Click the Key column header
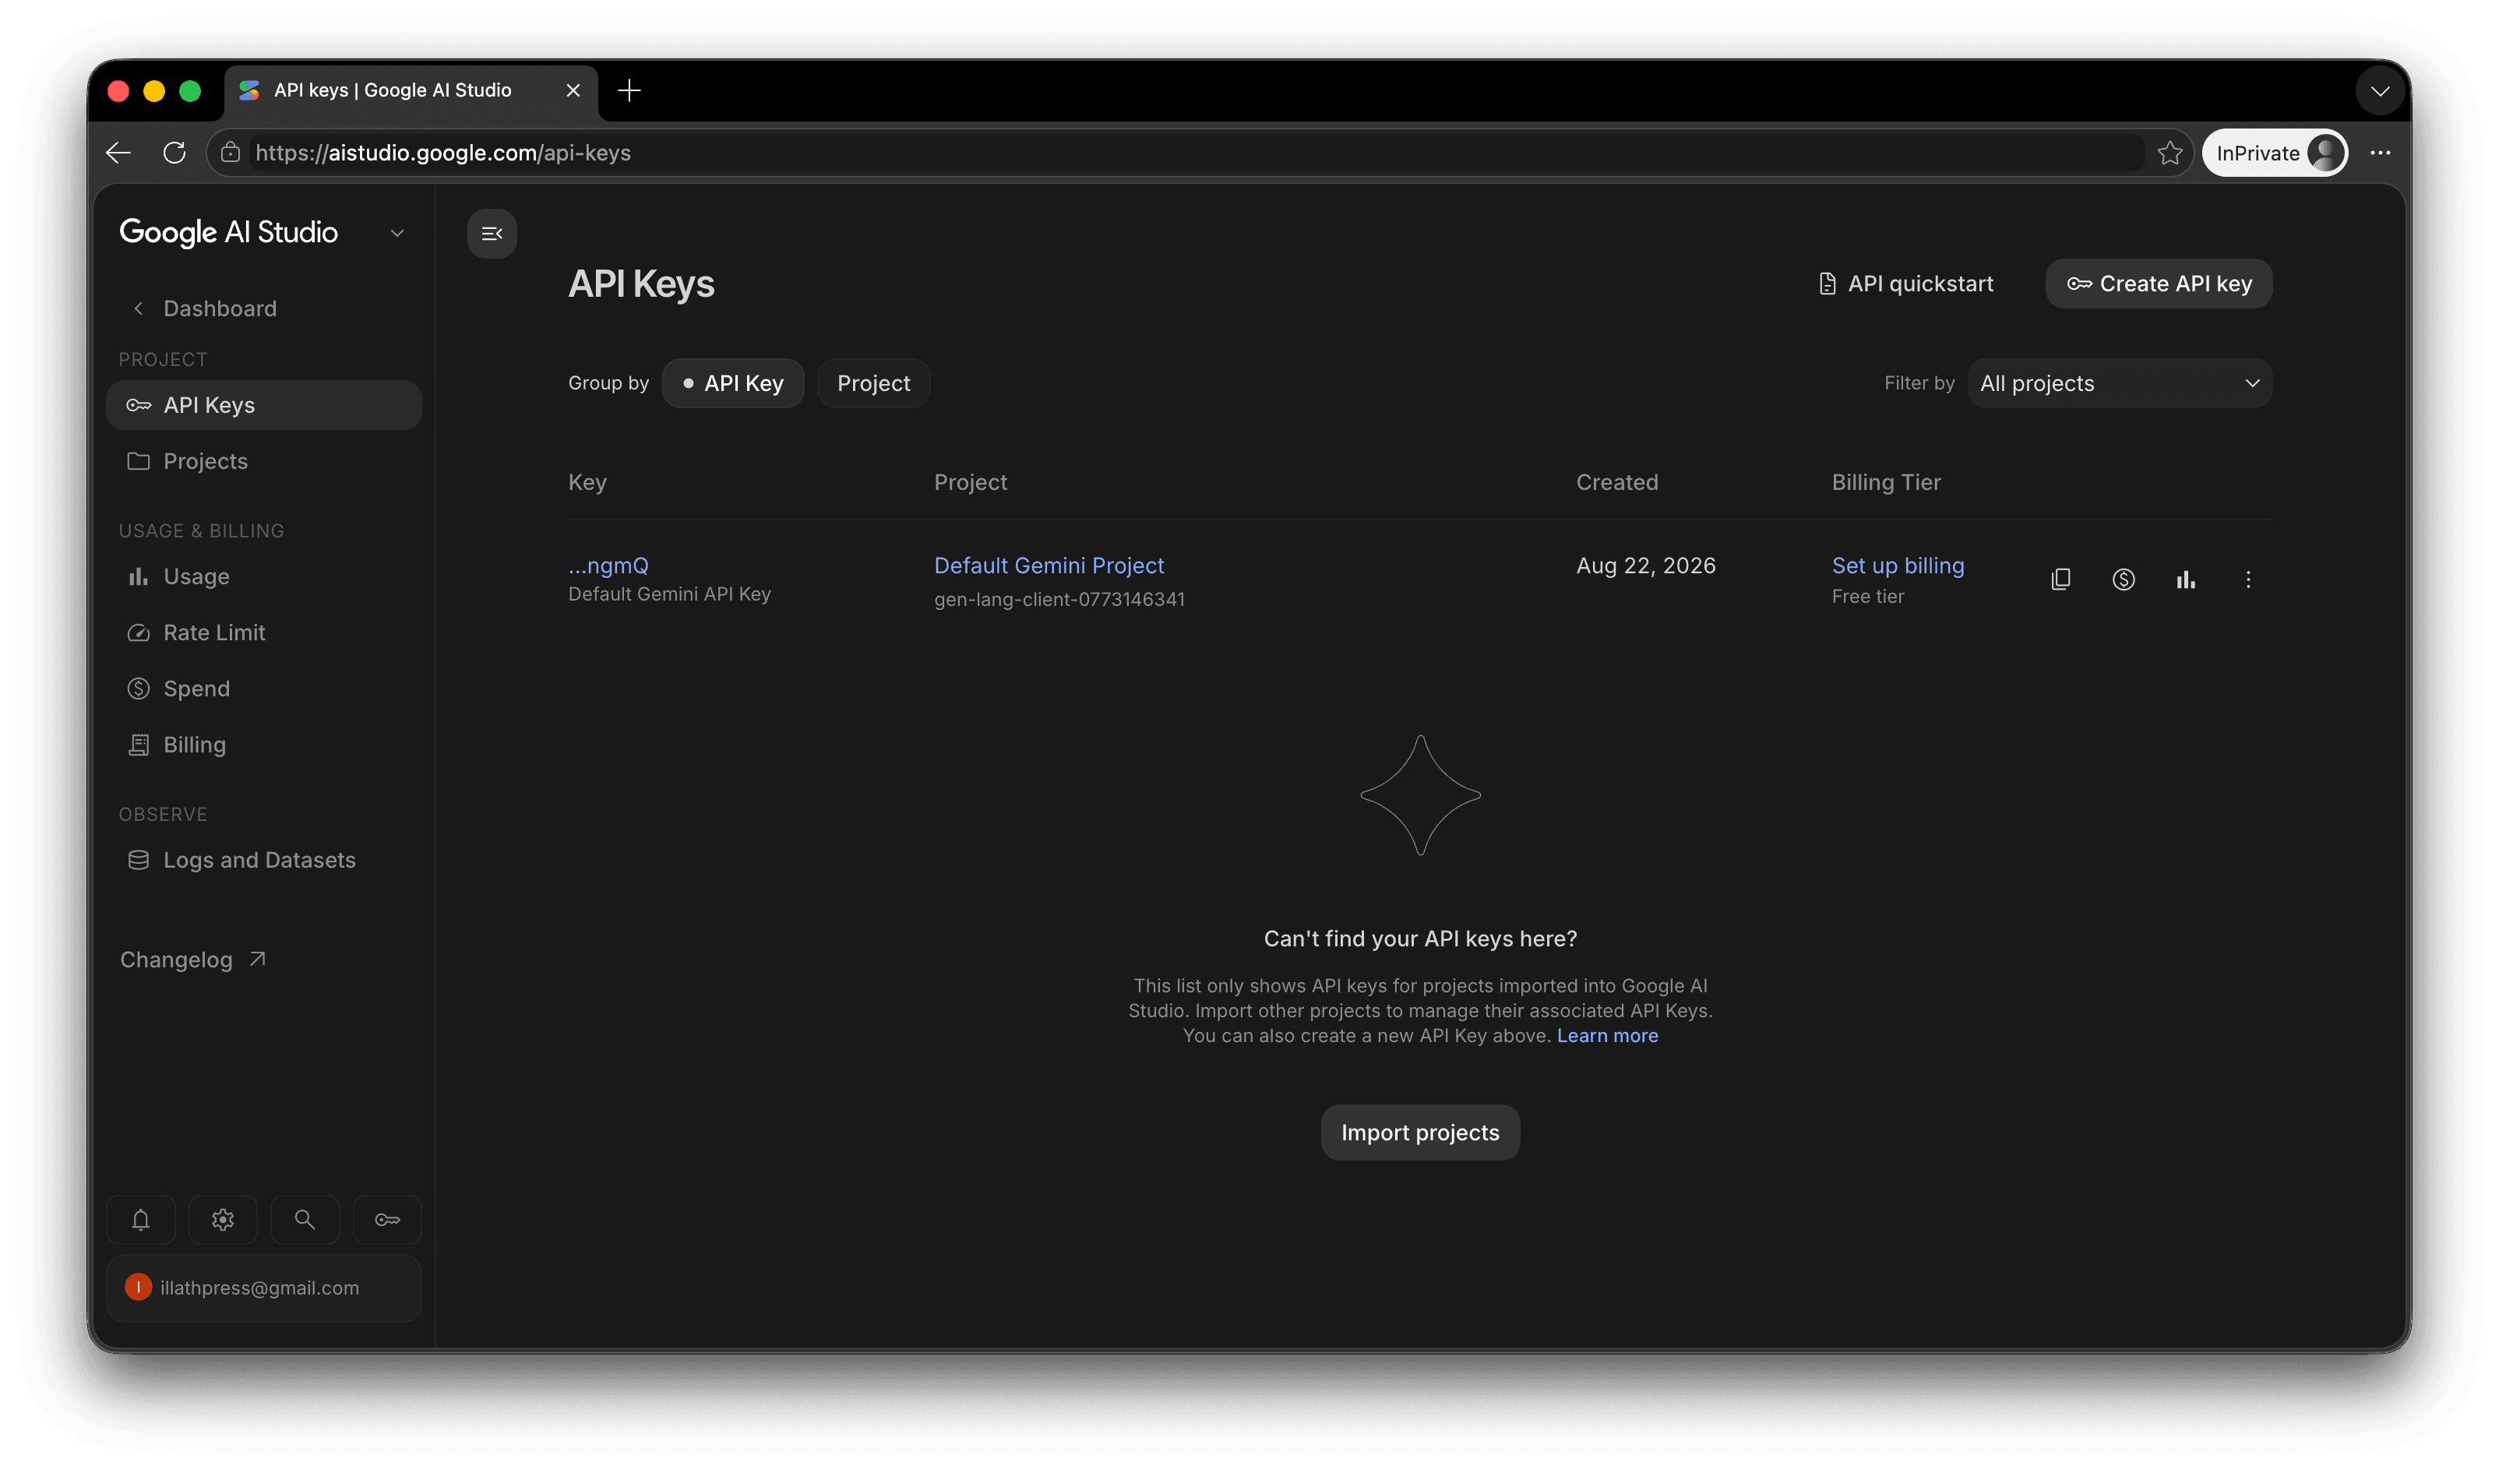This screenshot has height=1469, width=2499. click(587, 481)
